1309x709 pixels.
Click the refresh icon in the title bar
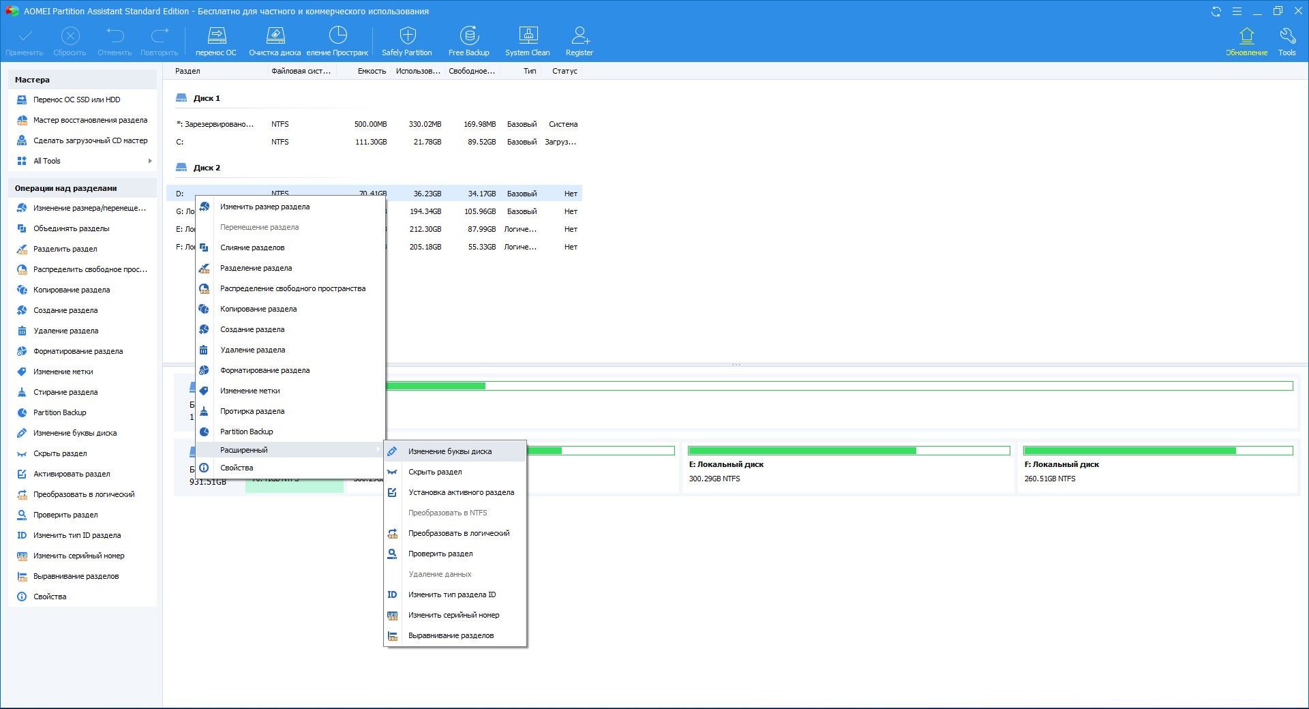[x=1216, y=12]
